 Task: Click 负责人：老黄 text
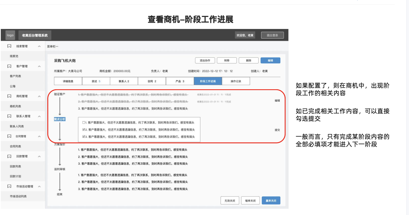click(x=159, y=71)
